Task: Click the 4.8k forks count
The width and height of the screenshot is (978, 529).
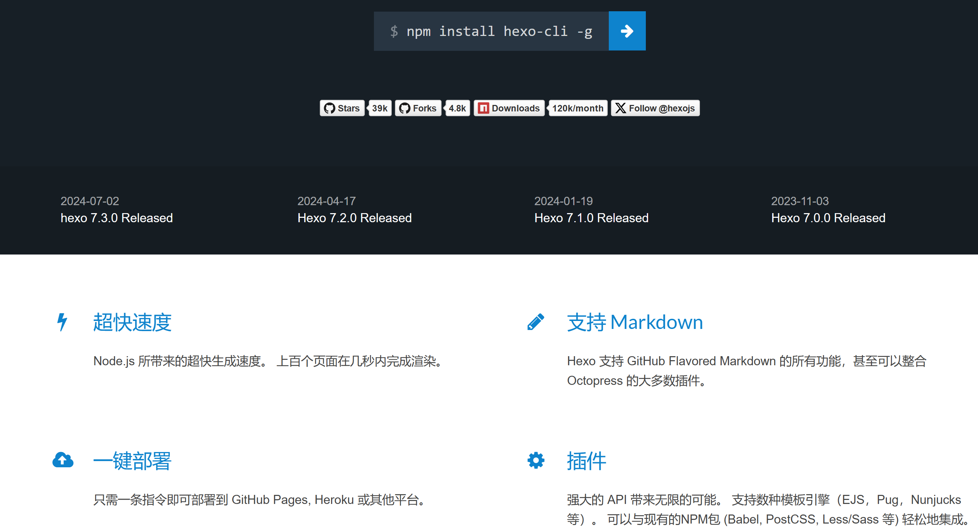Action: [457, 108]
